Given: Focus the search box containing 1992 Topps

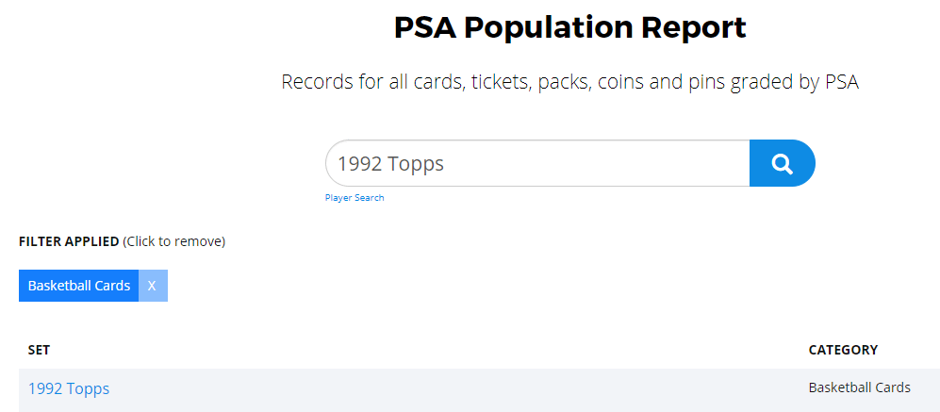Looking at the screenshot, I should [537, 163].
